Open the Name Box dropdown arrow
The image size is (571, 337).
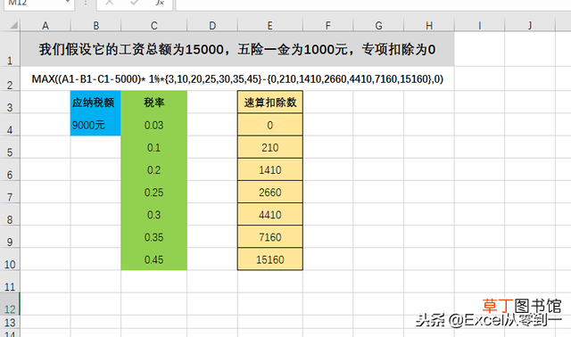68,2
